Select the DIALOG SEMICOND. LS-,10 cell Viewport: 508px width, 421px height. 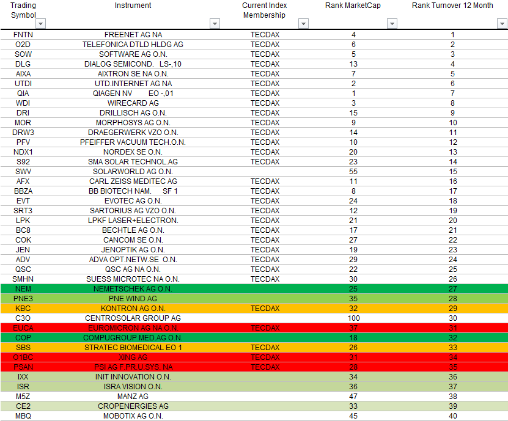(x=133, y=64)
